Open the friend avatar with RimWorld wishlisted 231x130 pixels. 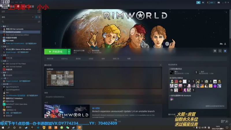point(172,99)
